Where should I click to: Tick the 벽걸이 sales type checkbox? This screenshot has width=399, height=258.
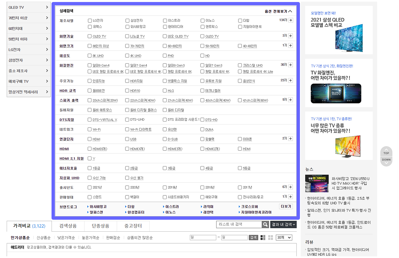tap(127, 197)
